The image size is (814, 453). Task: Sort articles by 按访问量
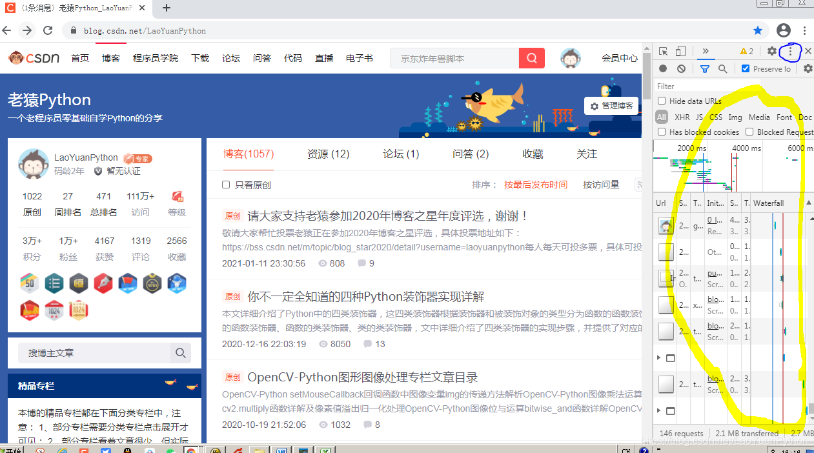601,185
